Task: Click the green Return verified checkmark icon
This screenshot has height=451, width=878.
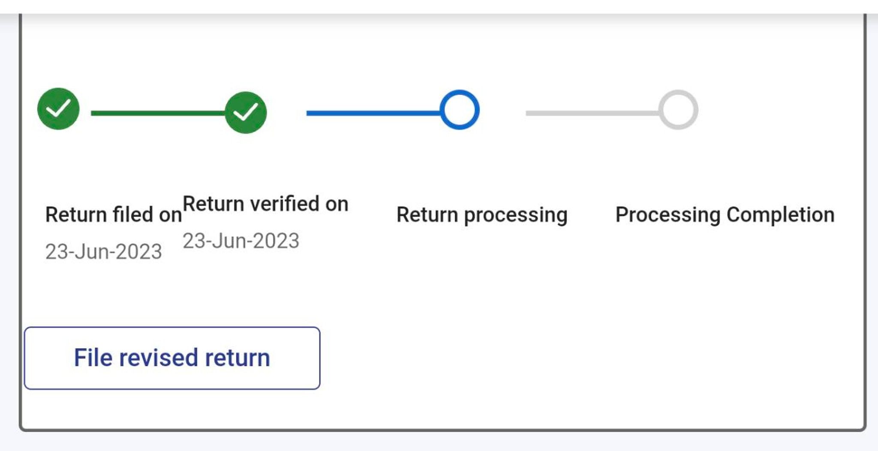Action: tap(246, 112)
